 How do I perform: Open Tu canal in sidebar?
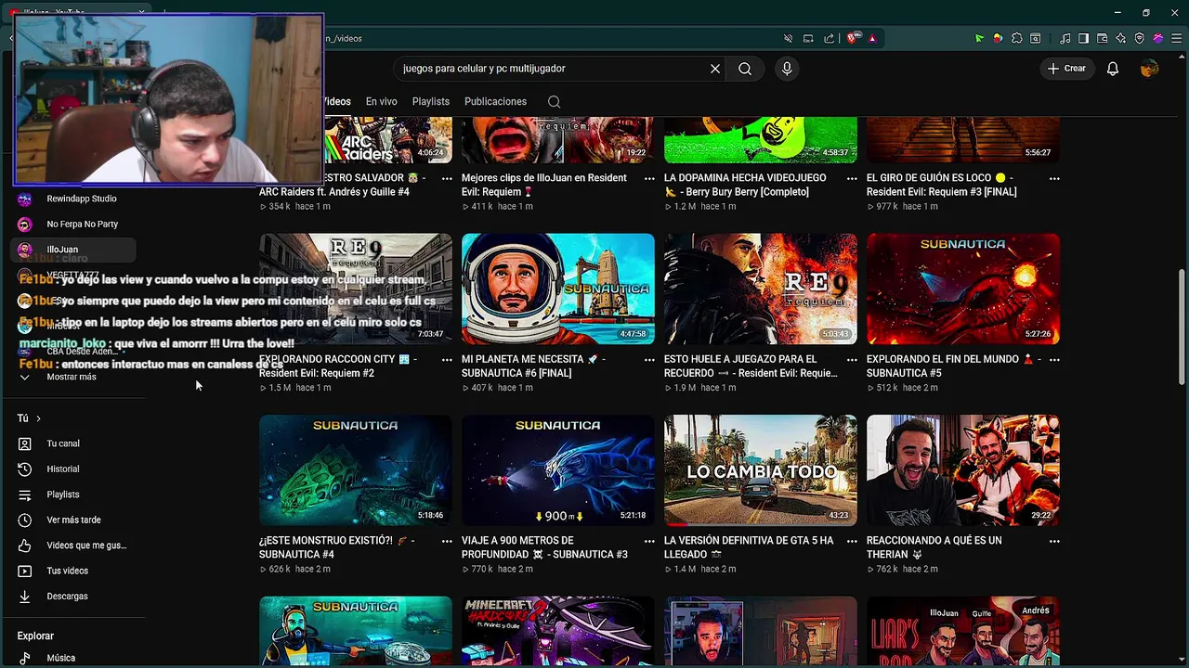[74, 443]
